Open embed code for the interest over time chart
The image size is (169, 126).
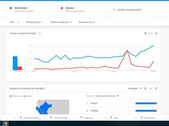point(151,33)
